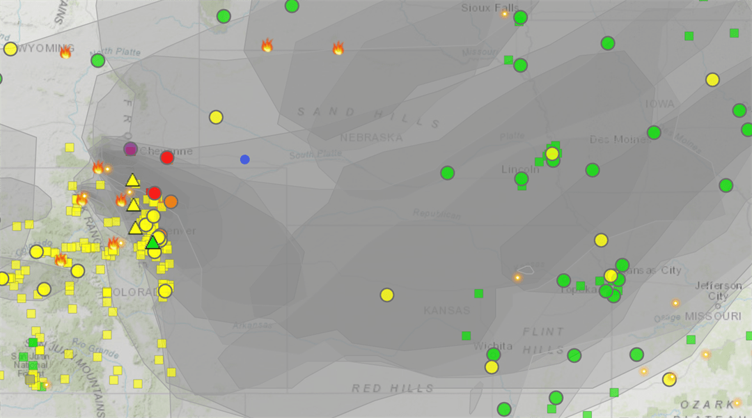Select the green circle near Des Moines

pos(654,132)
